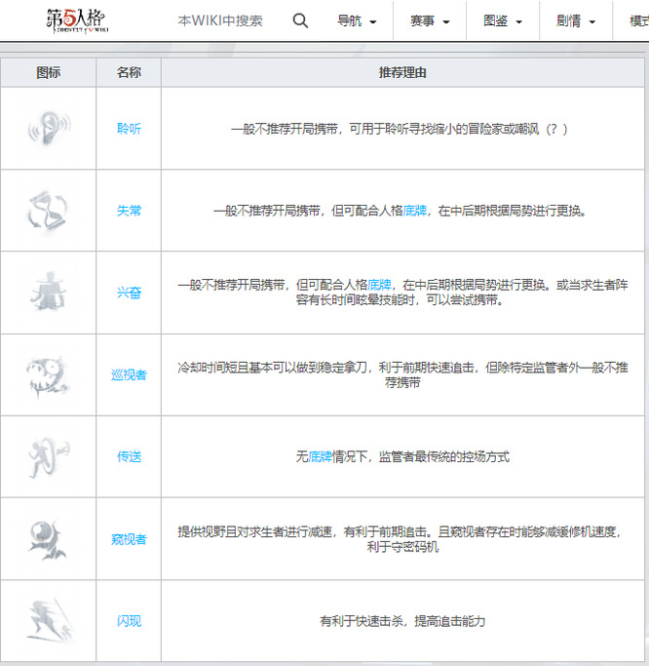This screenshot has width=649, height=666.
Task: Click the 窥视者 description starting 提供视野
Action: click(399, 539)
